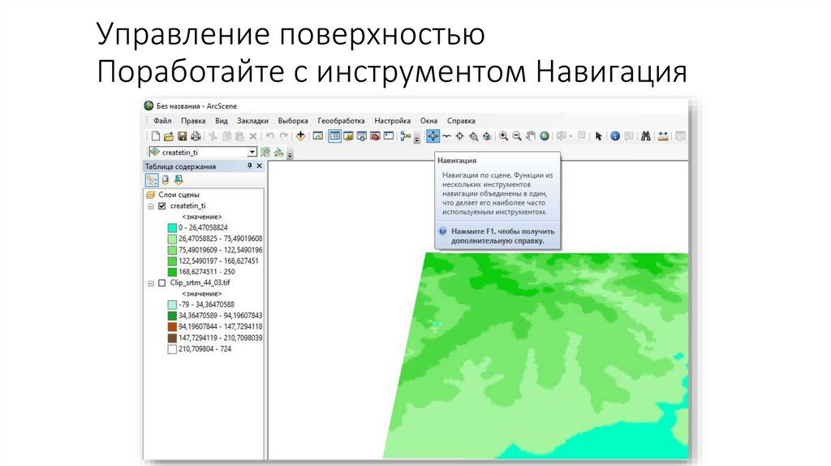Viewport: 831px width, 466px height.
Task: Click the Create Contours icon beside layer dropdown
Action: pyautogui.click(x=265, y=152)
